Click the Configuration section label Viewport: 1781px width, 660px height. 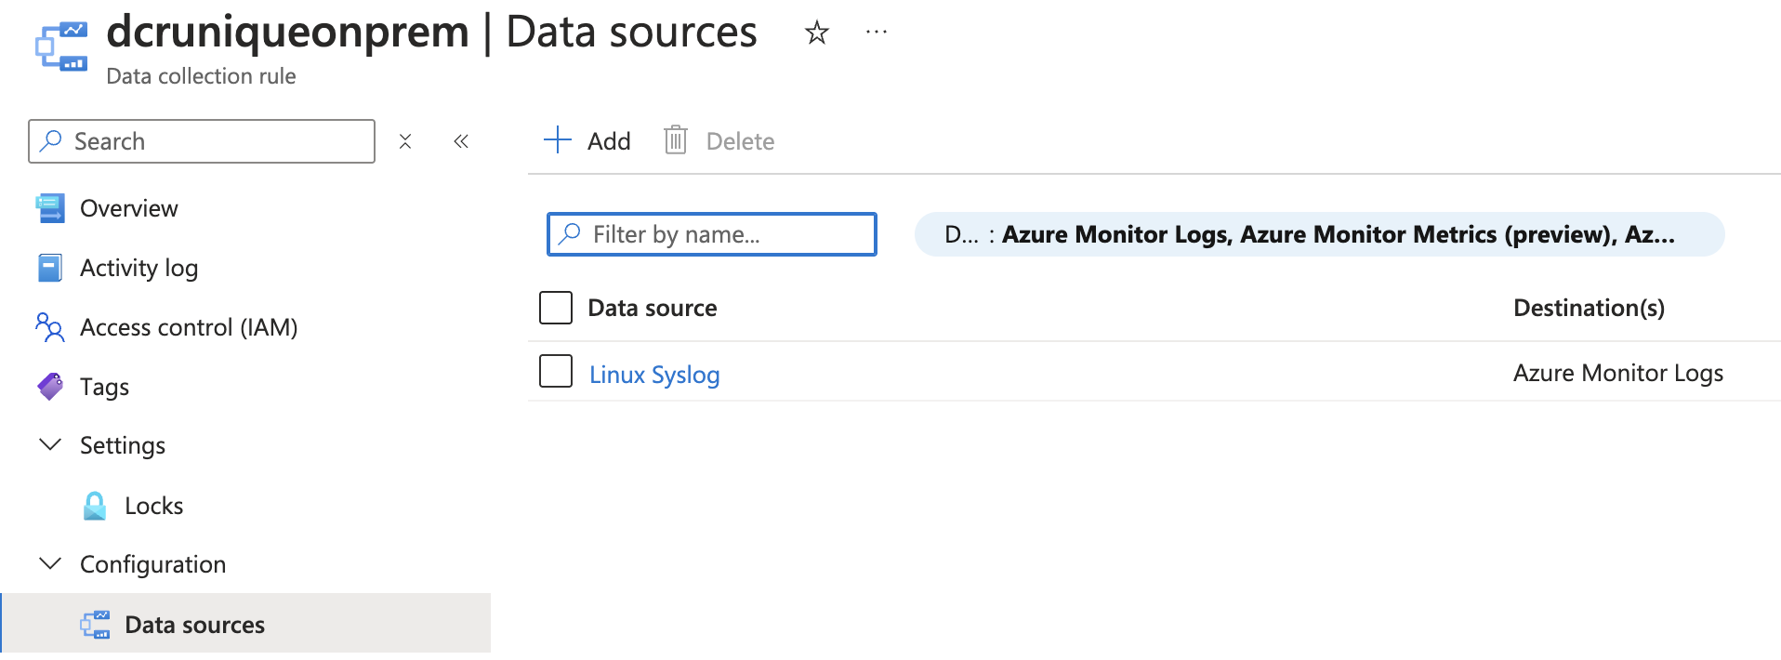coord(152,564)
